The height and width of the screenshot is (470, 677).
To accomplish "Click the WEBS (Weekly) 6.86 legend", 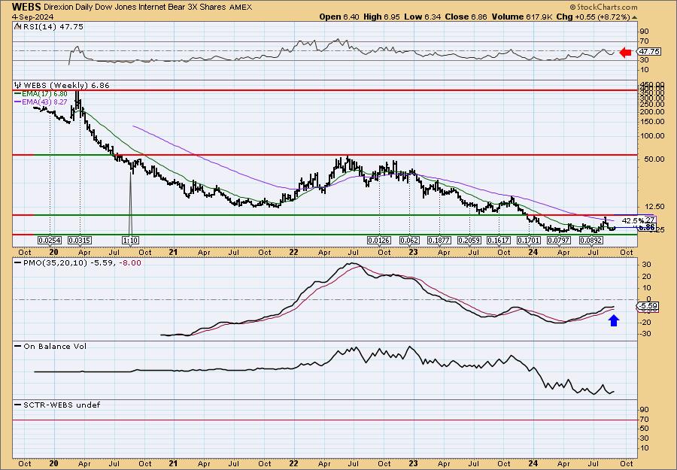I will [66, 86].
